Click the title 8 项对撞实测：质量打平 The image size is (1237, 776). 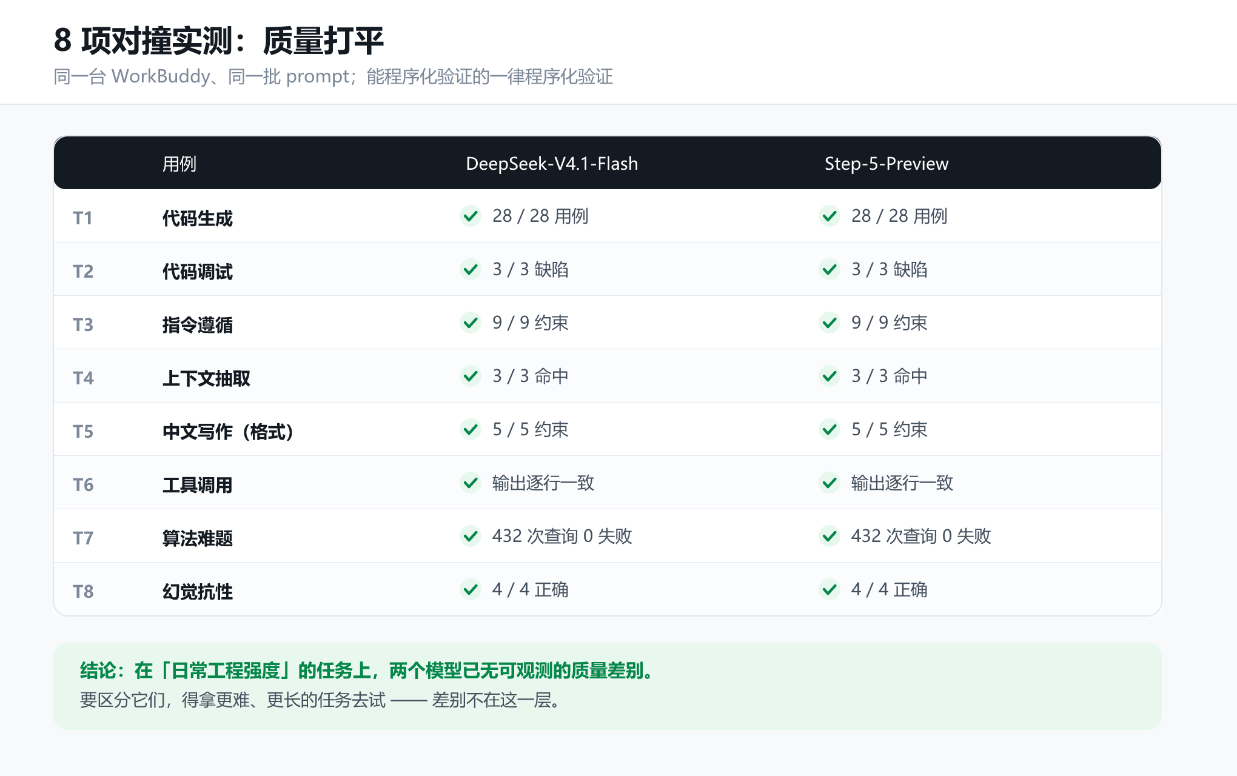point(219,41)
